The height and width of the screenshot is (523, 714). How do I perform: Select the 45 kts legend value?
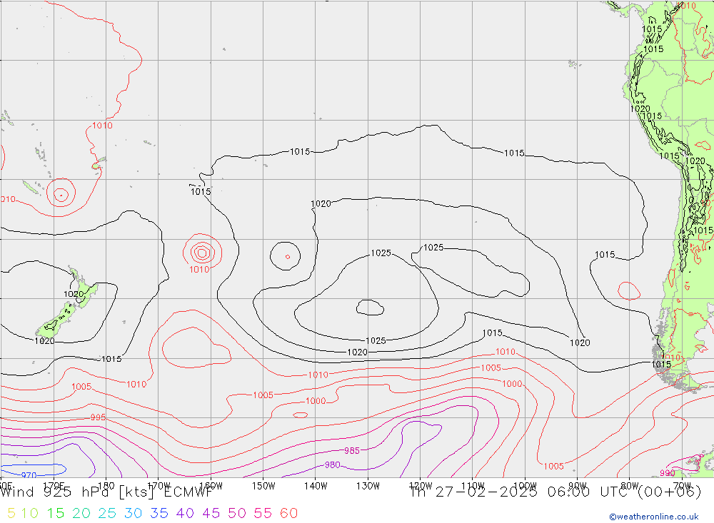(x=211, y=514)
